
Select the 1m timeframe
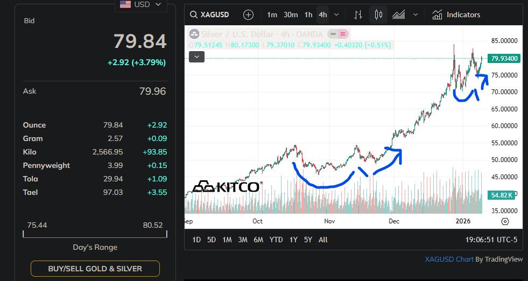click(x=272, y=15)
